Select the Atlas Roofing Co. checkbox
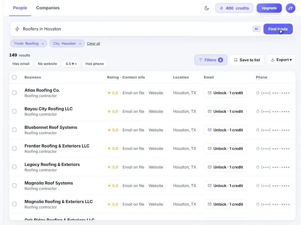 [14, 93]
